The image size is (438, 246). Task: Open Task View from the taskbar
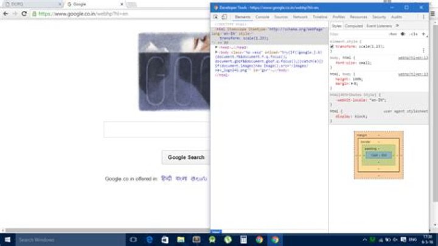click(x=133, y=240)
